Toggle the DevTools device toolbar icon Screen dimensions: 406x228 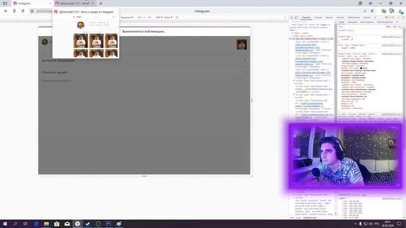tap(296, 17)
